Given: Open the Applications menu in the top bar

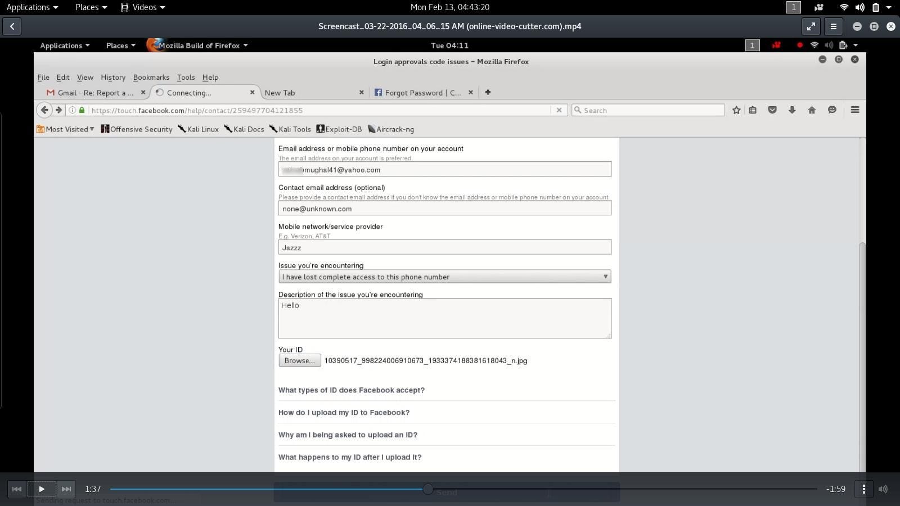Looking at the screenshot, I should (x=32, y=7).
